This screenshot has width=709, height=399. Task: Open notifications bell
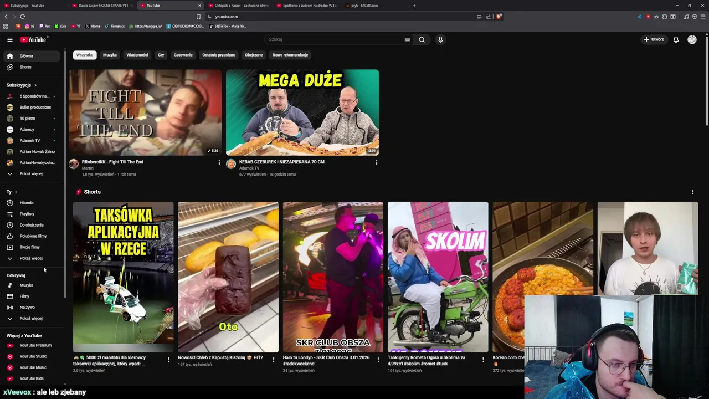(676, 39)
